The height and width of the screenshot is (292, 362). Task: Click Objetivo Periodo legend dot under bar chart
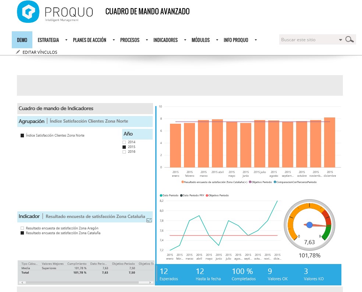click(250, 182)
